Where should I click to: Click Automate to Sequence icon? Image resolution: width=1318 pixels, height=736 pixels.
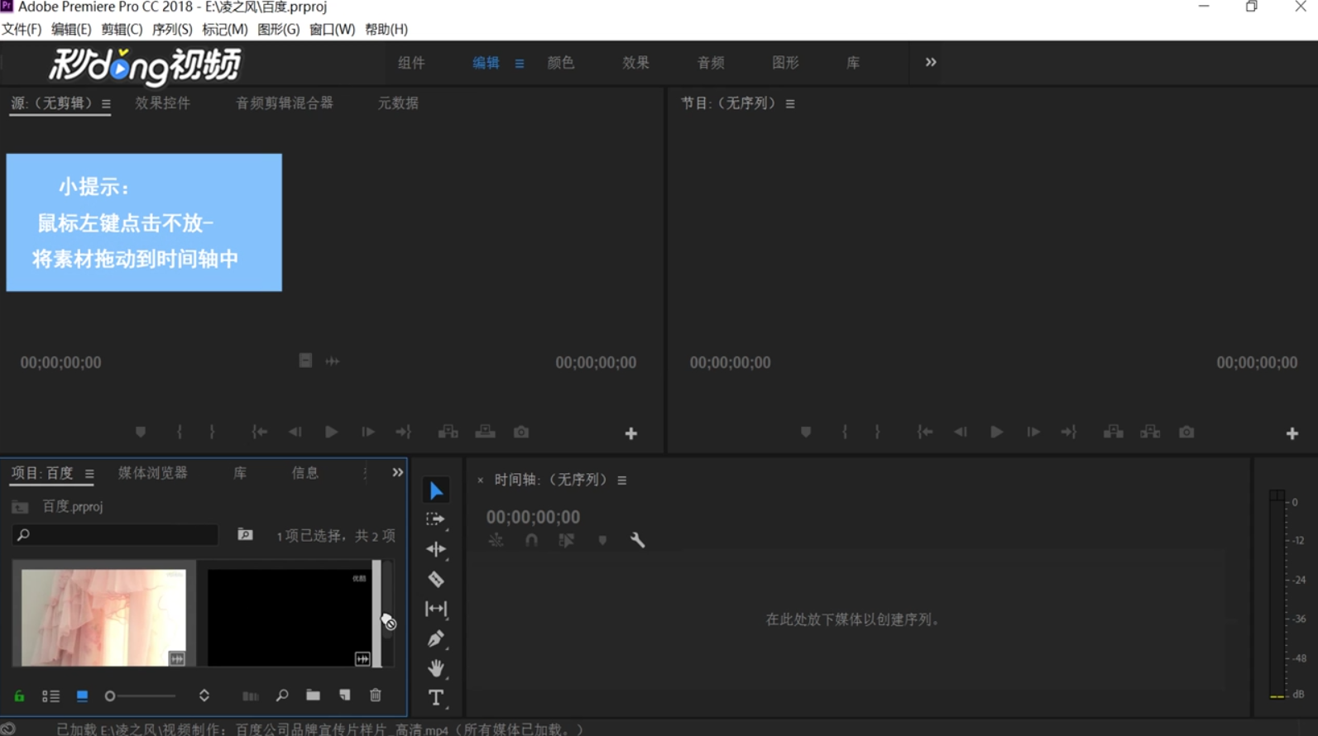(x=250, y=696)
